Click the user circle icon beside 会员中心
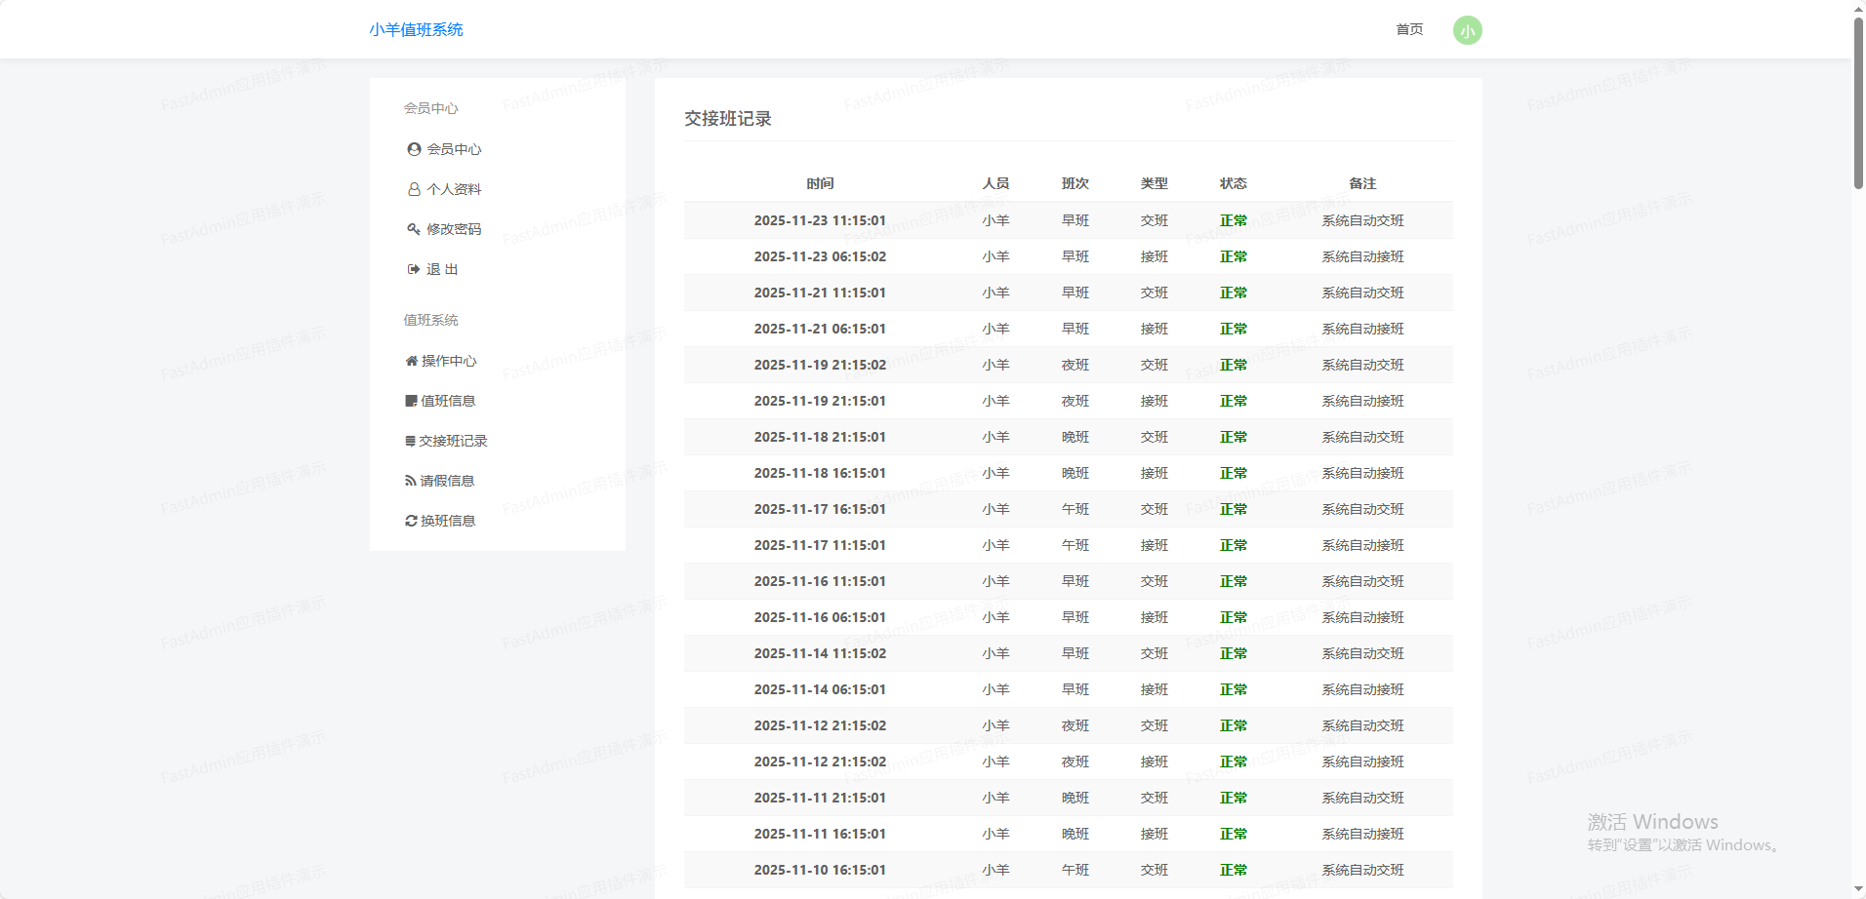Image resolution: width=1866 pixels, height=899 pixels. click(x=414, y=149)
